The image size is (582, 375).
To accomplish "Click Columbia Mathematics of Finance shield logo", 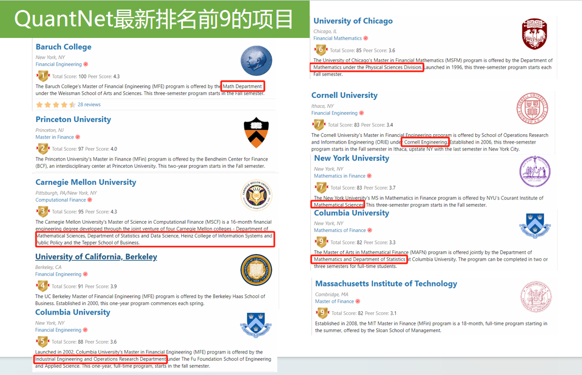I will pyautogui.click(x=535, y=225).
